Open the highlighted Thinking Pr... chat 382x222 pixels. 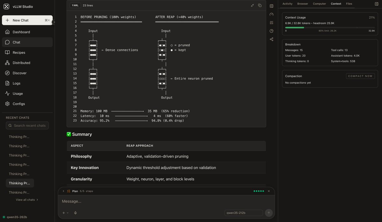[x=19, y=183]
